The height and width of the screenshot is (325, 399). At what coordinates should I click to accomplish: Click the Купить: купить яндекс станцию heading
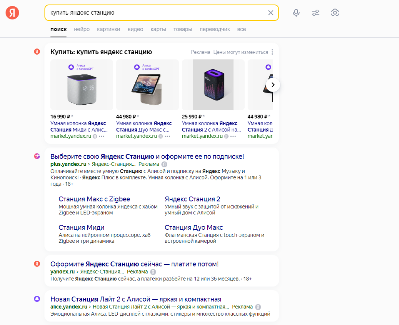[101, 52]
